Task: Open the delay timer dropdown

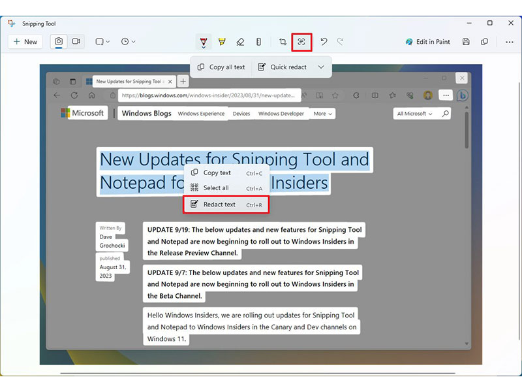Action: point(128,42)
